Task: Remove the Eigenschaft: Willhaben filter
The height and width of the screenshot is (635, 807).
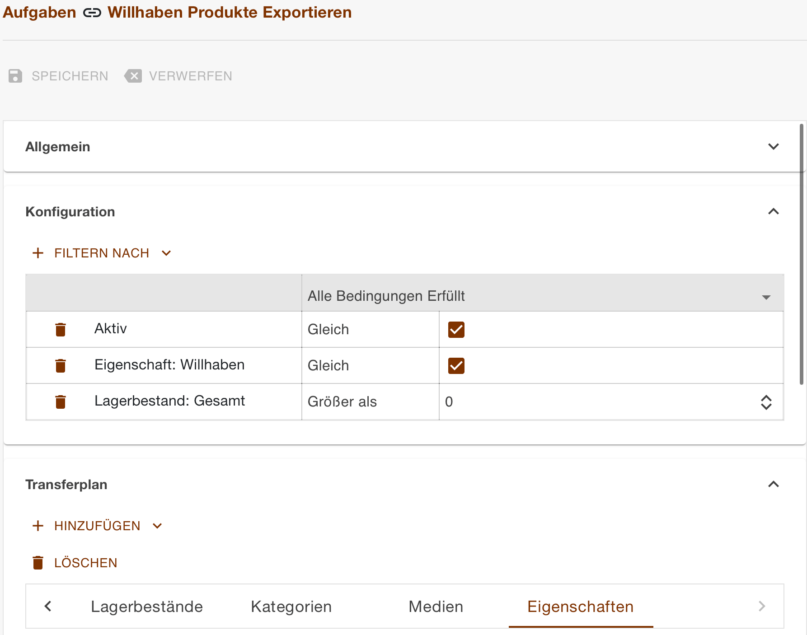Action: [x=61, y=365]
